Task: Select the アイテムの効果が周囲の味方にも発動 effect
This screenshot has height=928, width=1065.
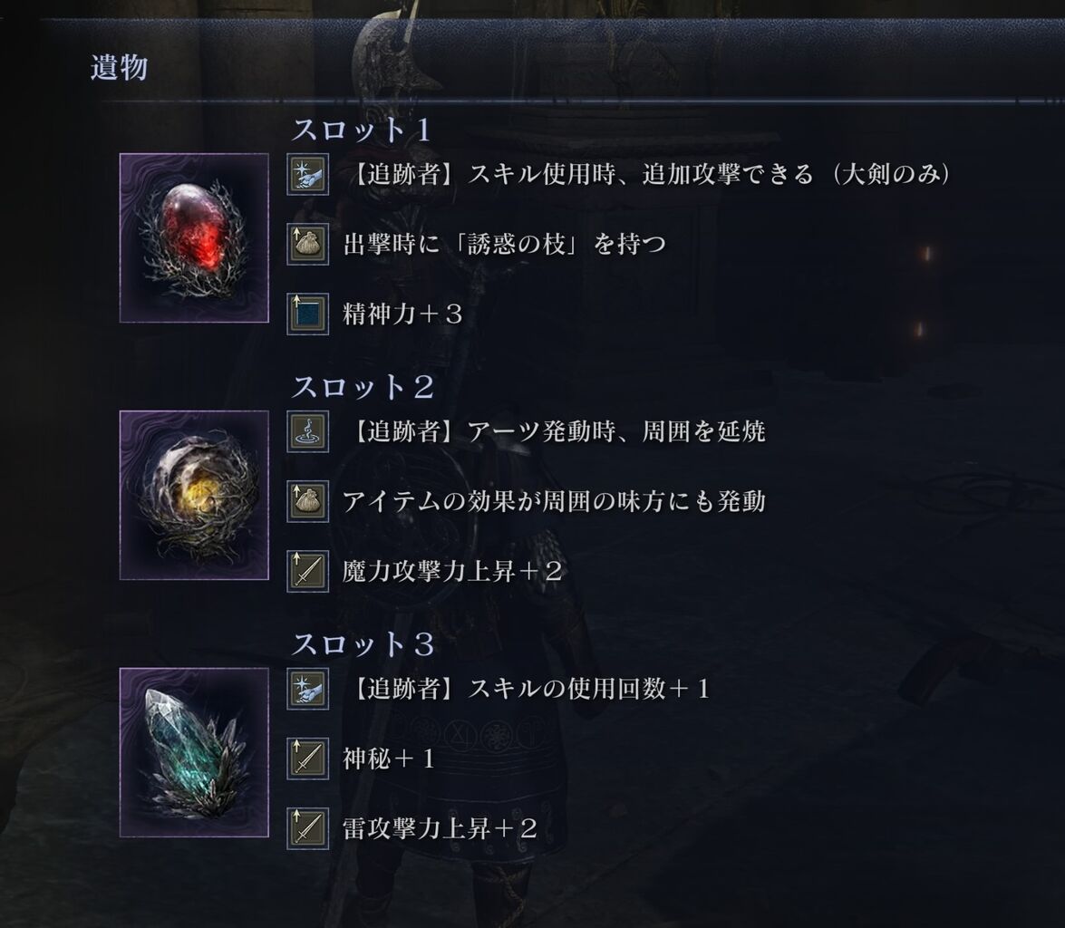Action: tap(554, 501)
